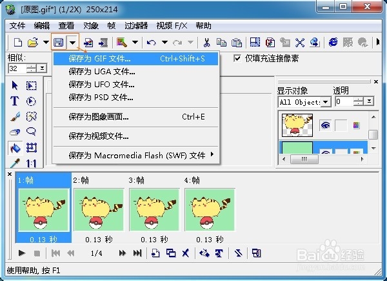Click the Undo arrow icon

pos(152,43)
